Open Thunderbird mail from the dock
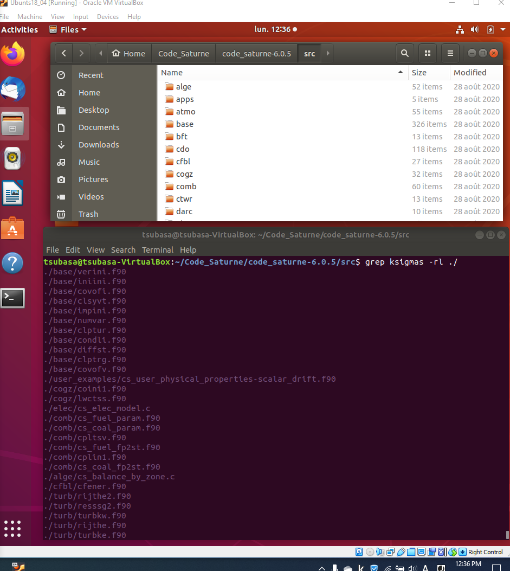Image resolution: width=510 pixels, height=571 pixels. (12, 88)
